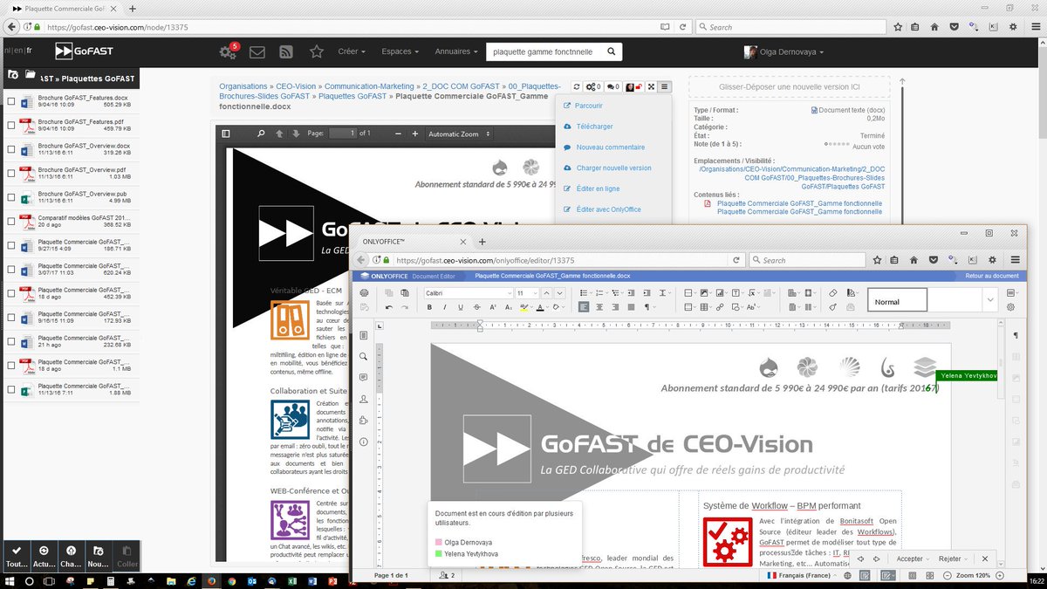
Task: Expand the Créer dropdown
Action: (352, 51)
